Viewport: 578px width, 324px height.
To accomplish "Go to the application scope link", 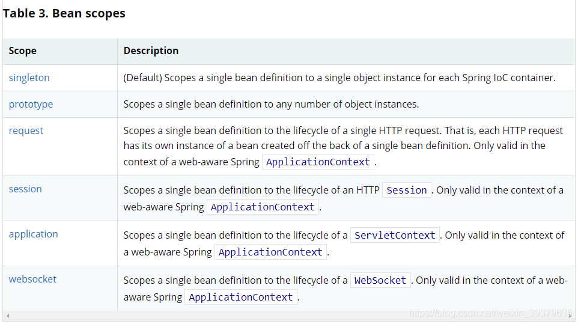I will coord(34,234).
